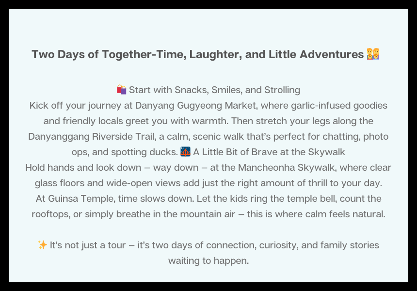The image size is (417, 291).
Task: Click the final line 'waiting to happen.'
Action: pyautogui.click(x=208, y=260)
